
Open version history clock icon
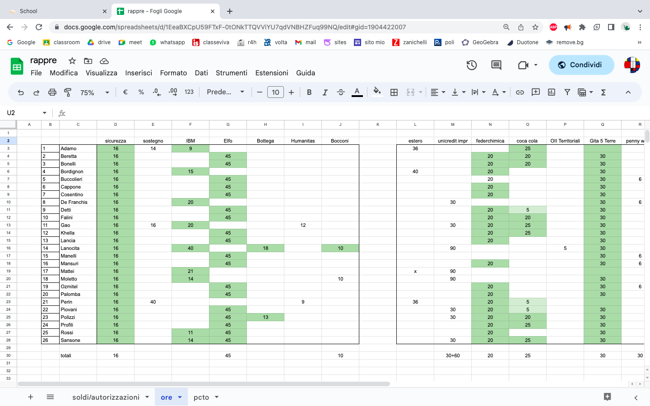(x=472, y=65)
